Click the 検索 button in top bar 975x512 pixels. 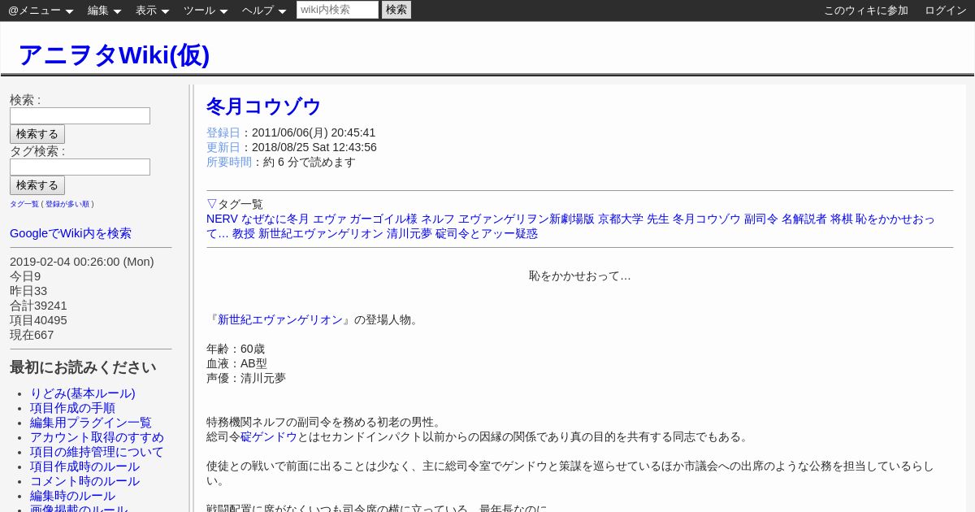click(x=396, y=10)
